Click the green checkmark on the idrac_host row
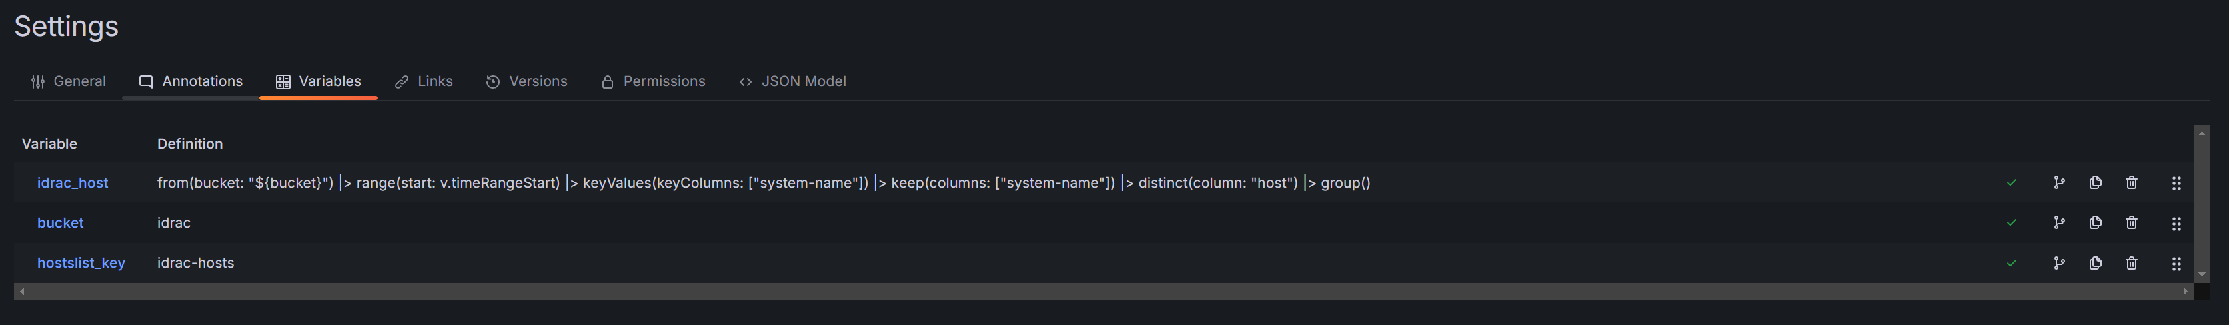2229x325 pixels. tap(2012, 183)
